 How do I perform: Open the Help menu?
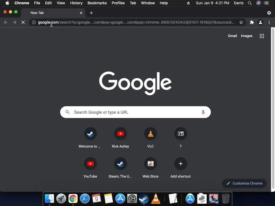pos(164,3)
